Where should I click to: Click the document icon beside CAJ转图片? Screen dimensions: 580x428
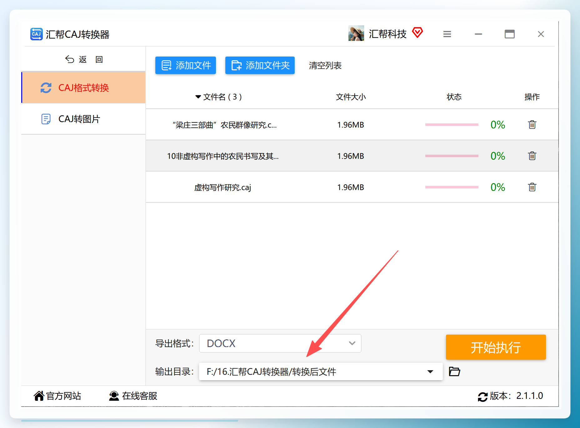[46, 119]
